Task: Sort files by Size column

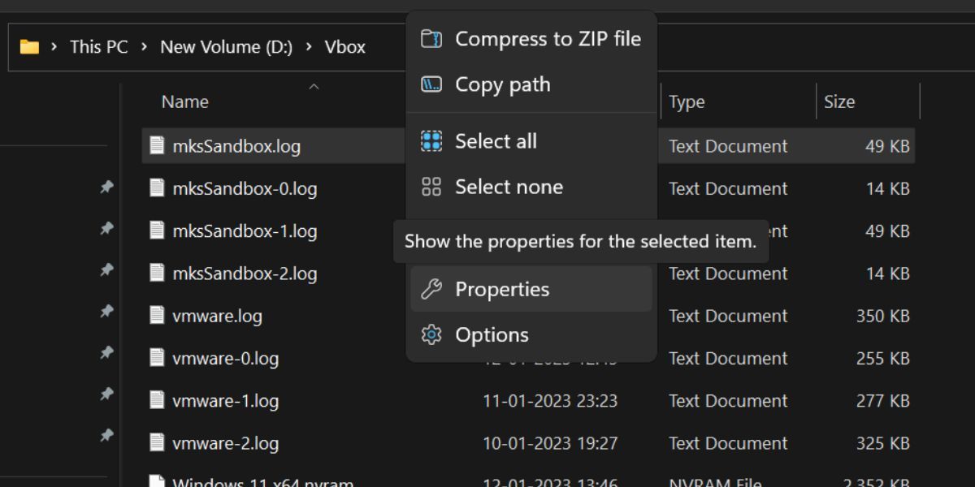Action: tap(868, 101)
